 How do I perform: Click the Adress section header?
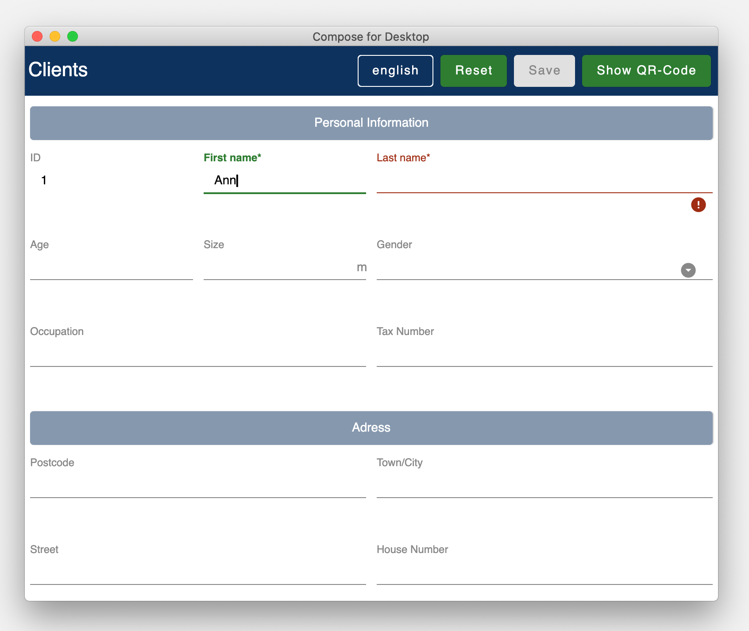coord(371,428)
